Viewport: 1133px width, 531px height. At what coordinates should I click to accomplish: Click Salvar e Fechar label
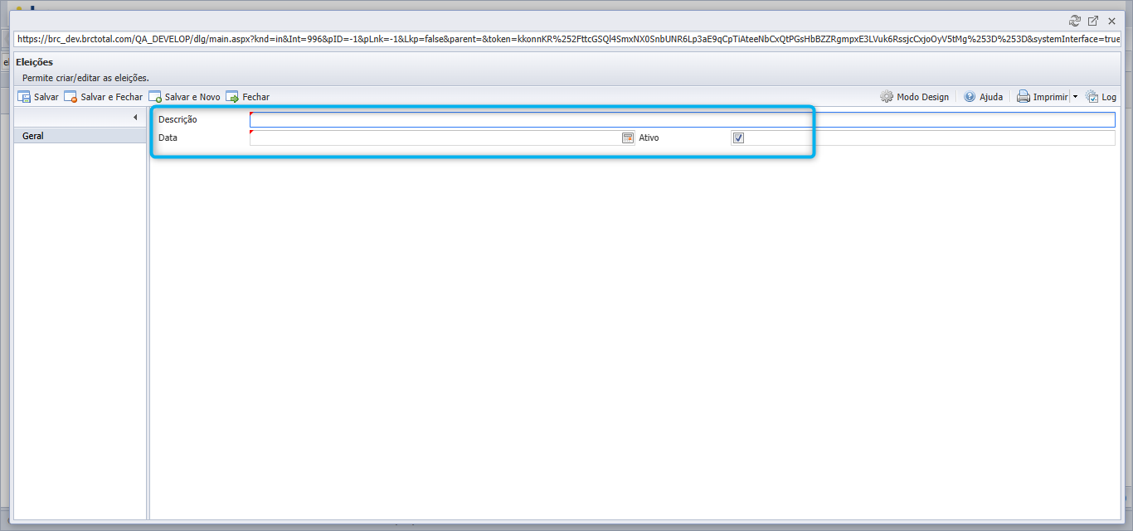pyautogui.click(x=112, y=97)
